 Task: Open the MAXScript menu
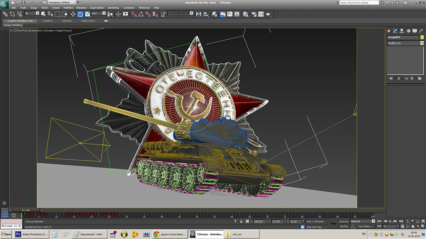144,8
